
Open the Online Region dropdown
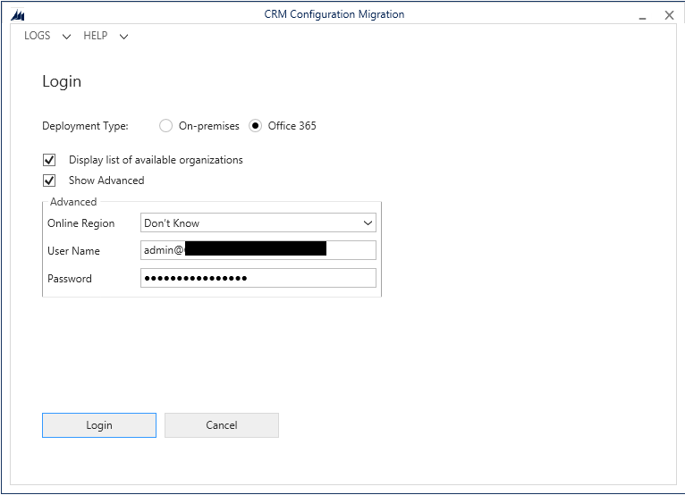tap(258, 222)
